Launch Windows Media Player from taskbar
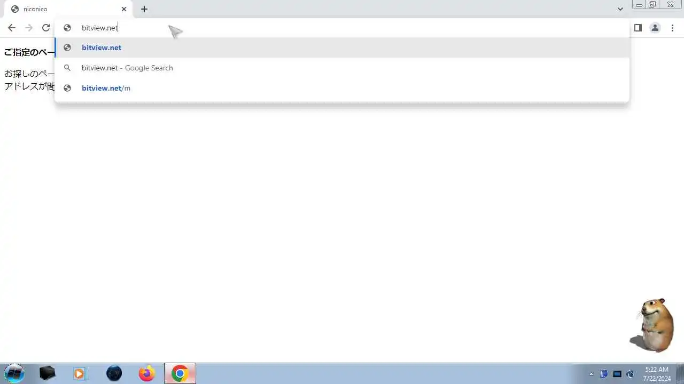 coord(80,373)
